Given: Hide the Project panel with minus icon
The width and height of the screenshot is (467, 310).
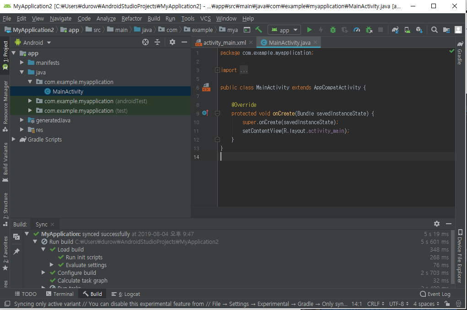Looking at the screenshot, I should click(184, 42).
